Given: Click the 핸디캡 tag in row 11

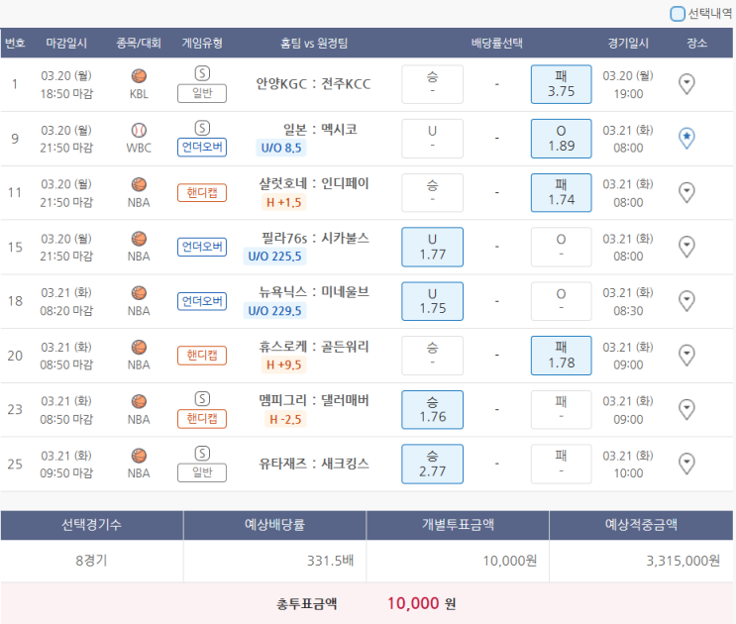Looking at the screenshot, I should pyautogui.click(x=202, y=192).
